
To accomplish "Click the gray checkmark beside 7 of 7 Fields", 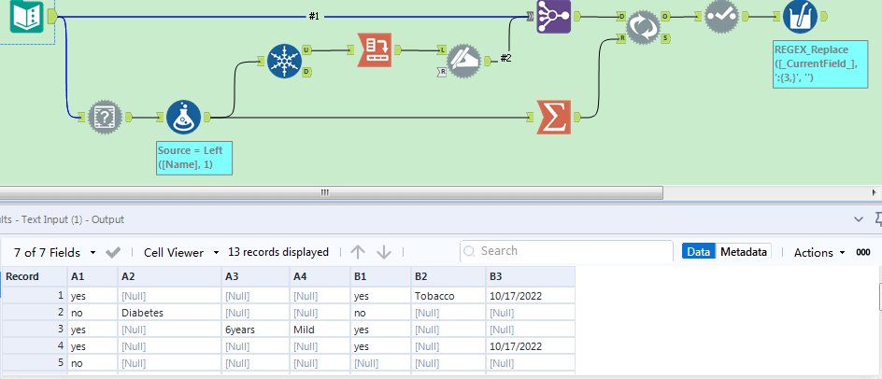I will click(113, 252).
